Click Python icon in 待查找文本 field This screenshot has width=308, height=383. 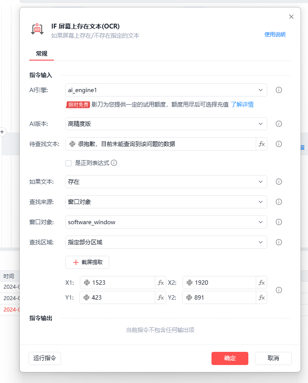[72, 144]
